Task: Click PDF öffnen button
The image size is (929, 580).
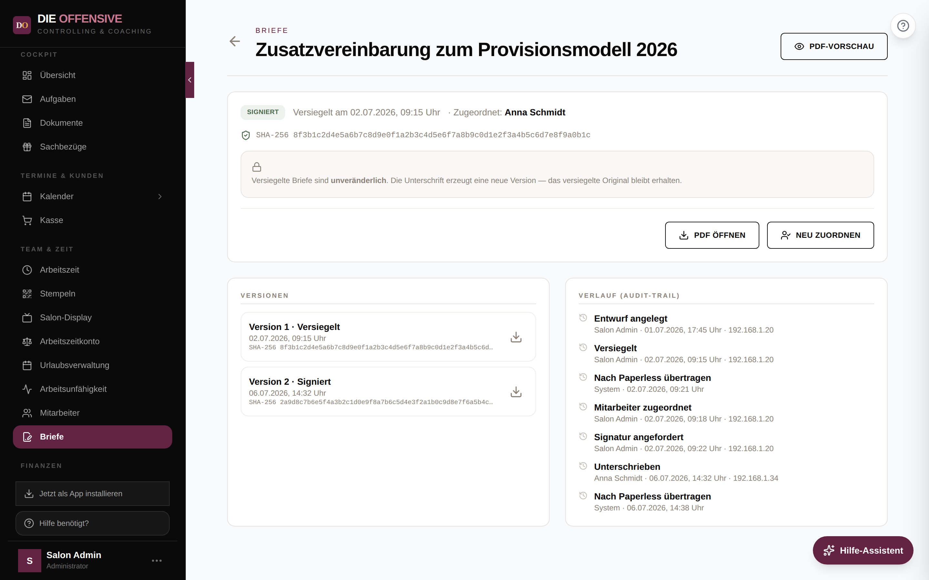Action: pos(712,235)
